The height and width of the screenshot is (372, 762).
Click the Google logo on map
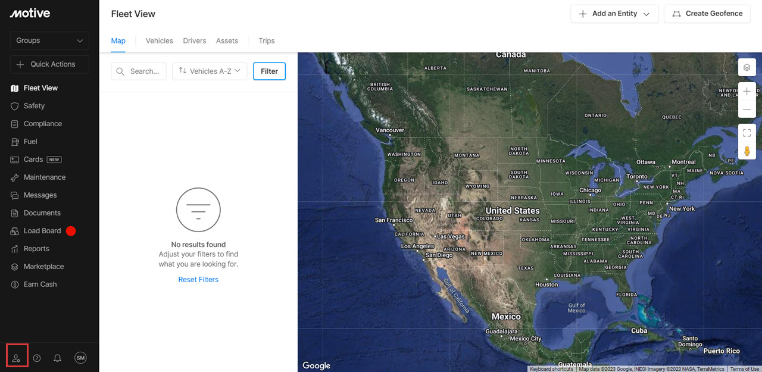[316, 365]
